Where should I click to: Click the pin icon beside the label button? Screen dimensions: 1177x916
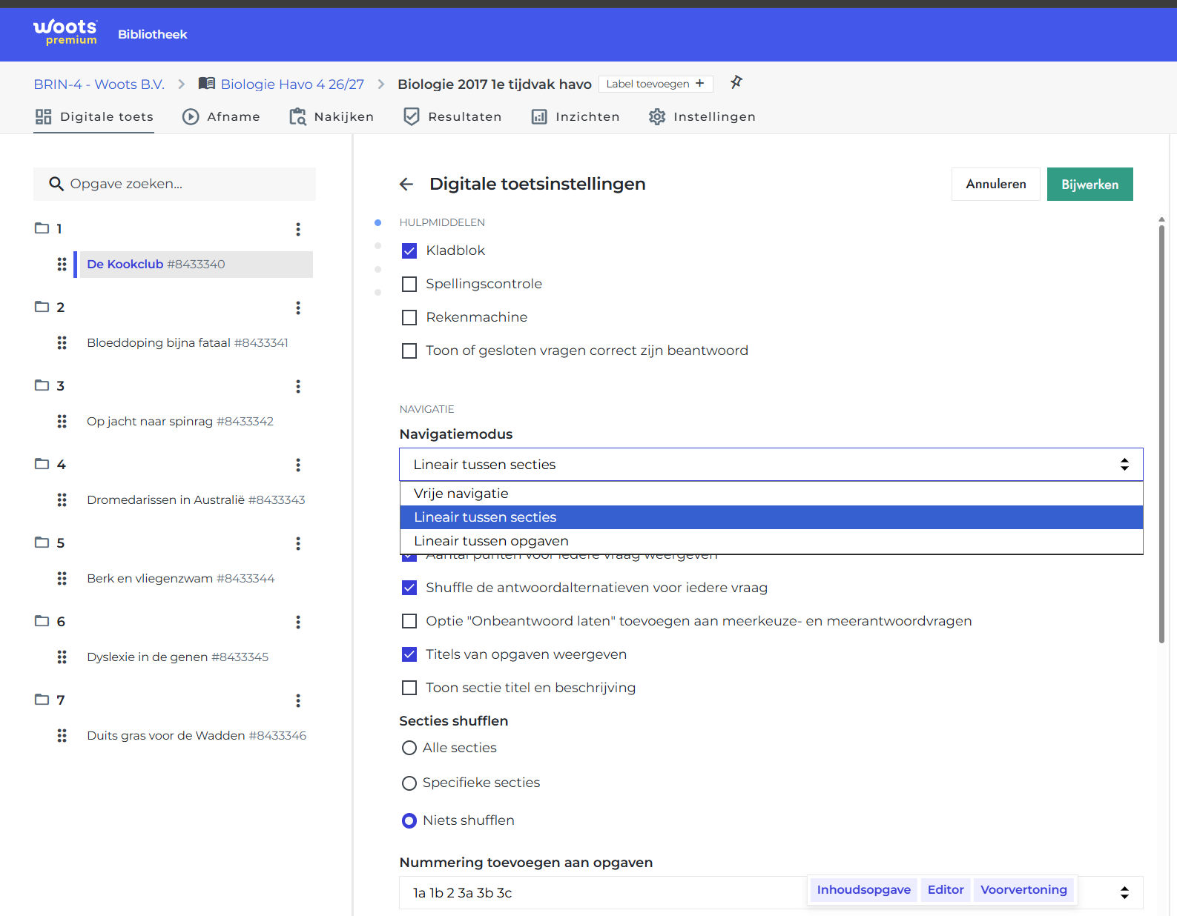pyautogui.click(x=736, y=82)
